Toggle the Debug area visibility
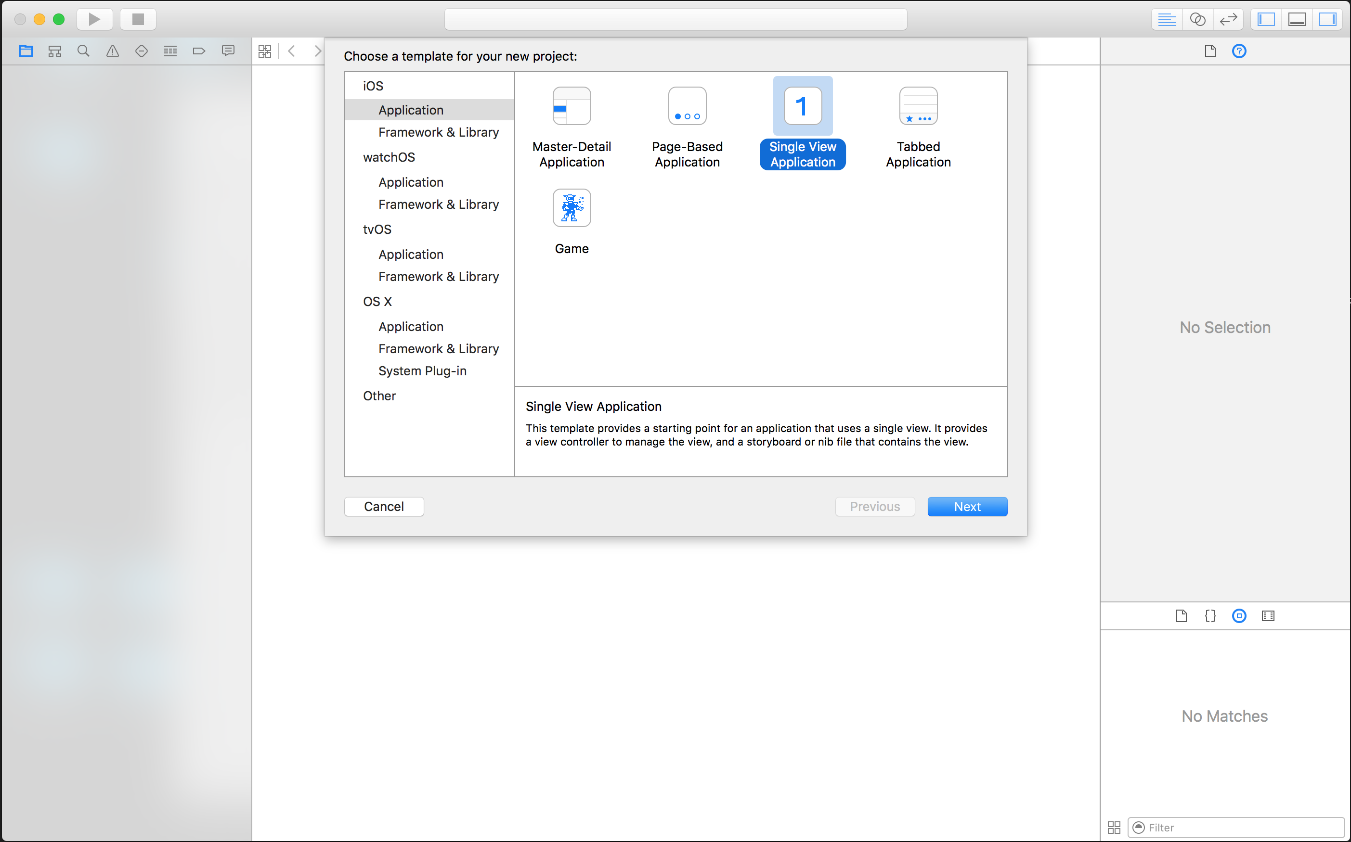The height and width of the screenshot is (842, 1351). pos(1297,20)
